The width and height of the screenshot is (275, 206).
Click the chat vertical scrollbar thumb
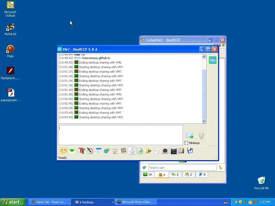[x=204, y=94]
